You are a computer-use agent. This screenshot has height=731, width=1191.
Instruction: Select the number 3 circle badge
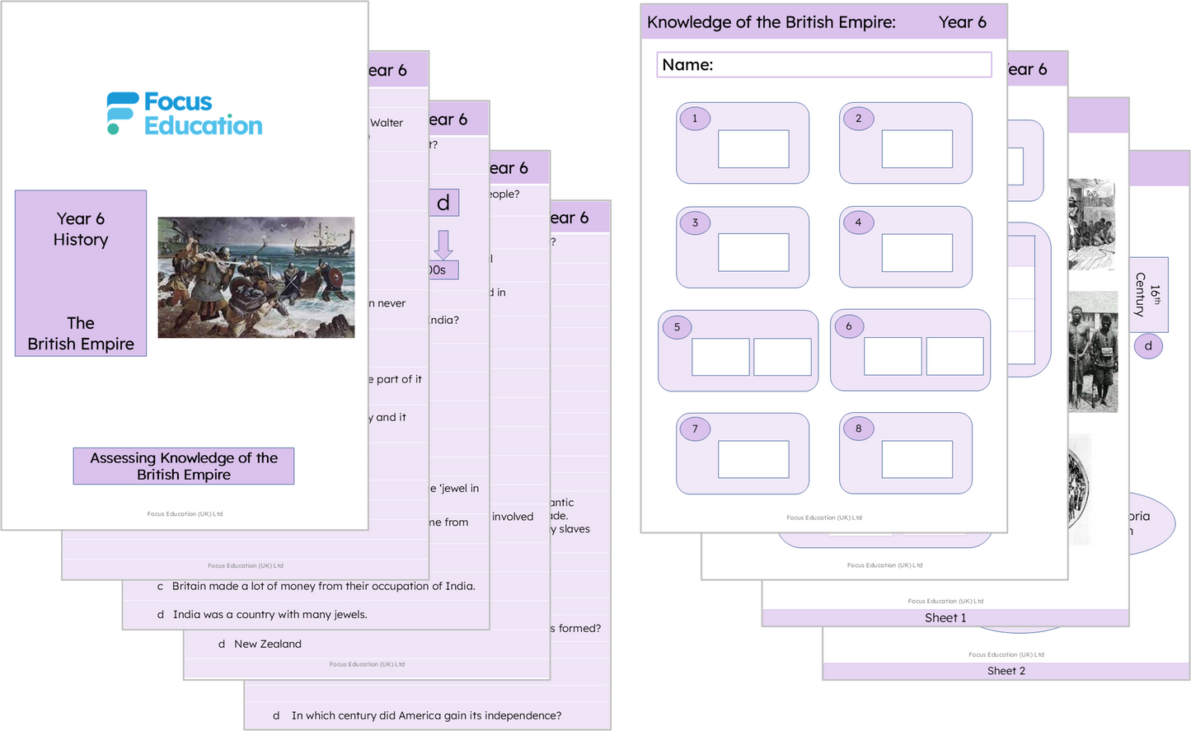point(695,223)
